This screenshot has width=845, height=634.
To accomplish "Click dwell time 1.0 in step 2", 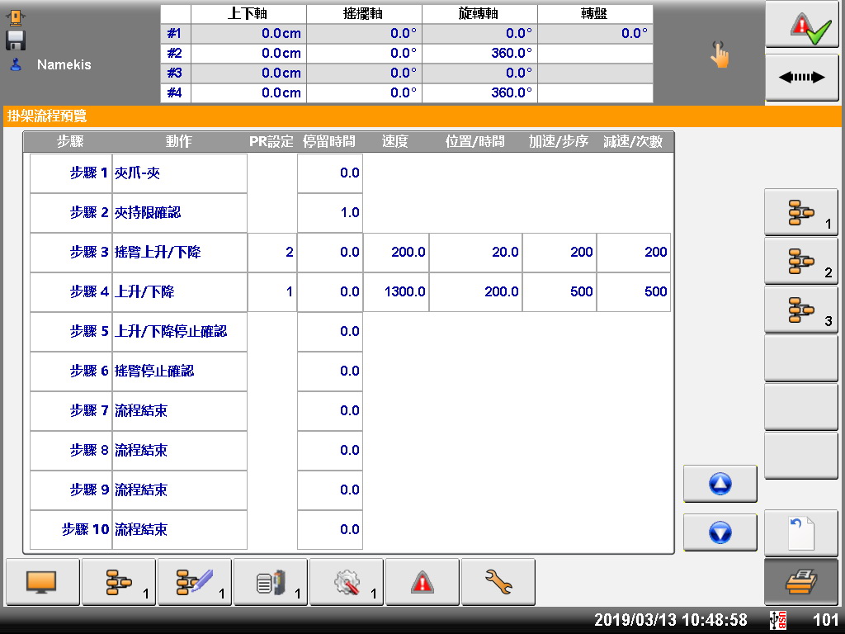I will click(330, 212).
